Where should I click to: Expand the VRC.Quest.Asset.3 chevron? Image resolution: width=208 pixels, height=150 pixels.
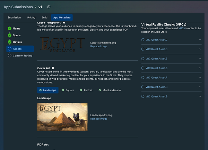[200, 49]
